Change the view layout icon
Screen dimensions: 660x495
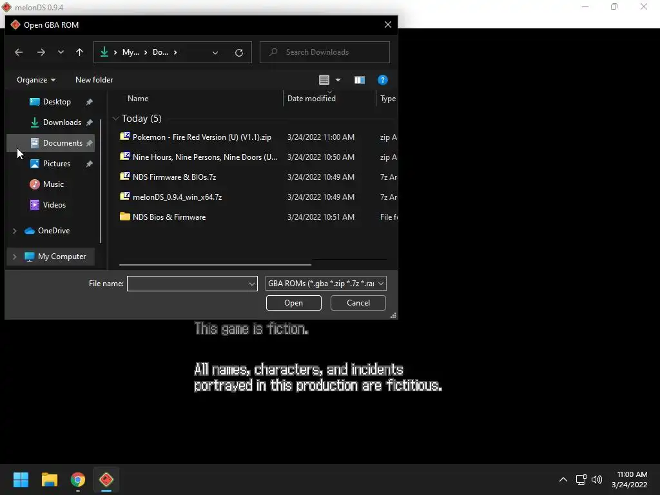[x=324, y=80]
